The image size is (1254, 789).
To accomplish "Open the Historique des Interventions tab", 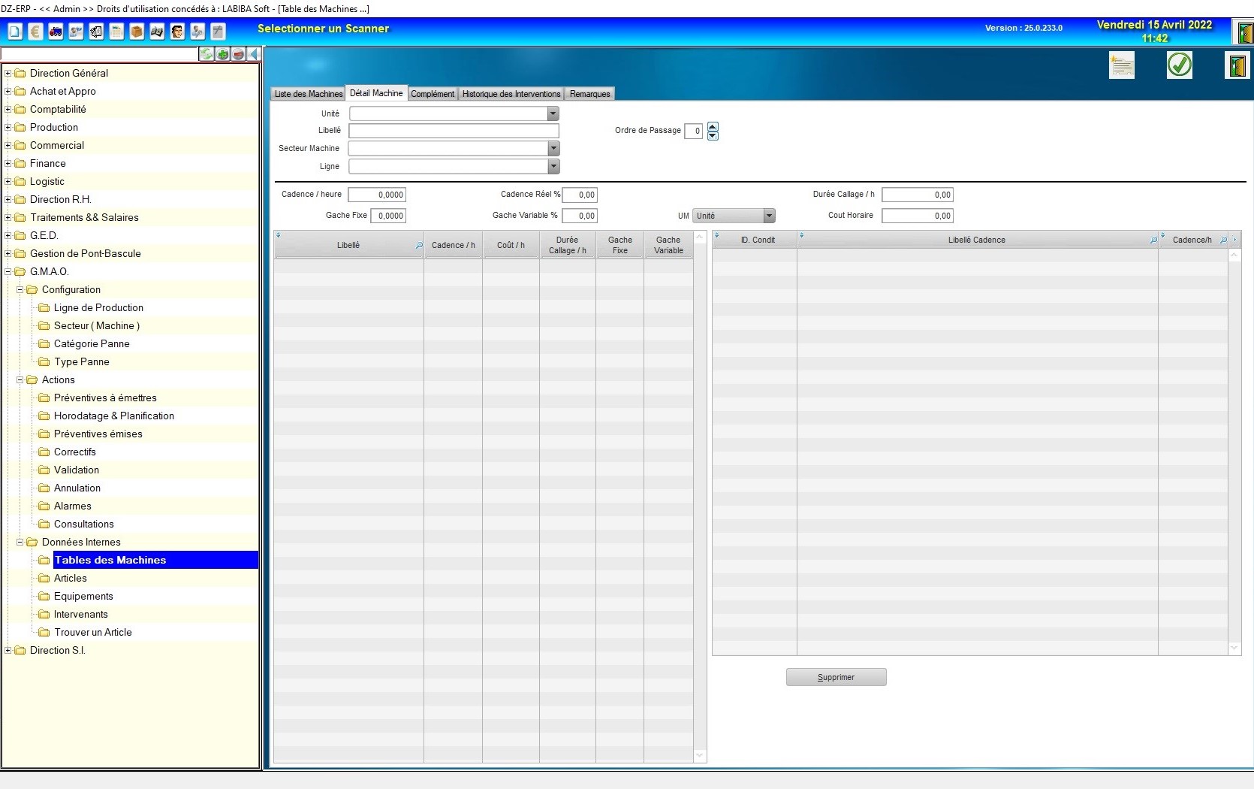I will coord(511,94).
